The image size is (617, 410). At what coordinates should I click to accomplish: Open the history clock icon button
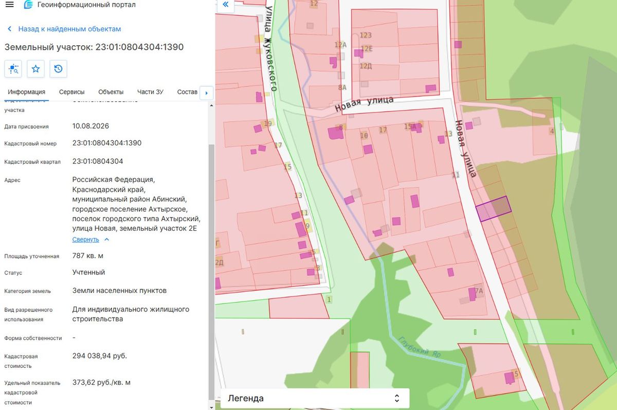tap(59, 69)
